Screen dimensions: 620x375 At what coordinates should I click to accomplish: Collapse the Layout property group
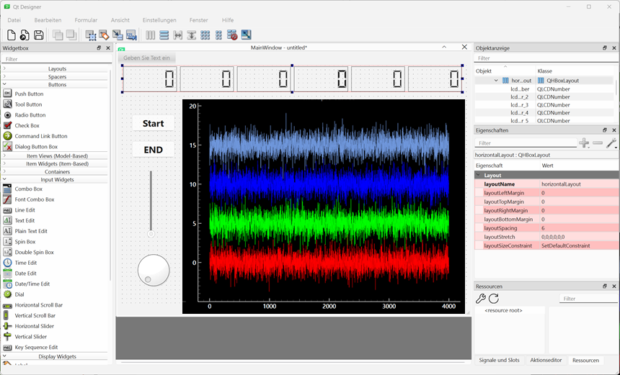coord(479,175)
